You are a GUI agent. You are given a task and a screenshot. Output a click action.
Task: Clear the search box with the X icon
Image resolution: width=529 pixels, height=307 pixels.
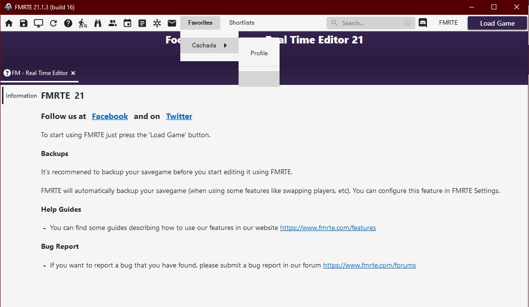point(407,23)
